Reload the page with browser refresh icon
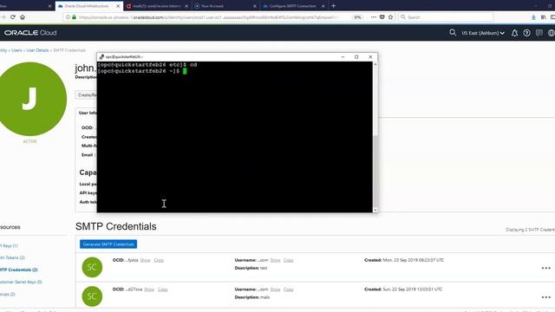The image size is (555, 312). pyautogui.click(x=13, y=17)
